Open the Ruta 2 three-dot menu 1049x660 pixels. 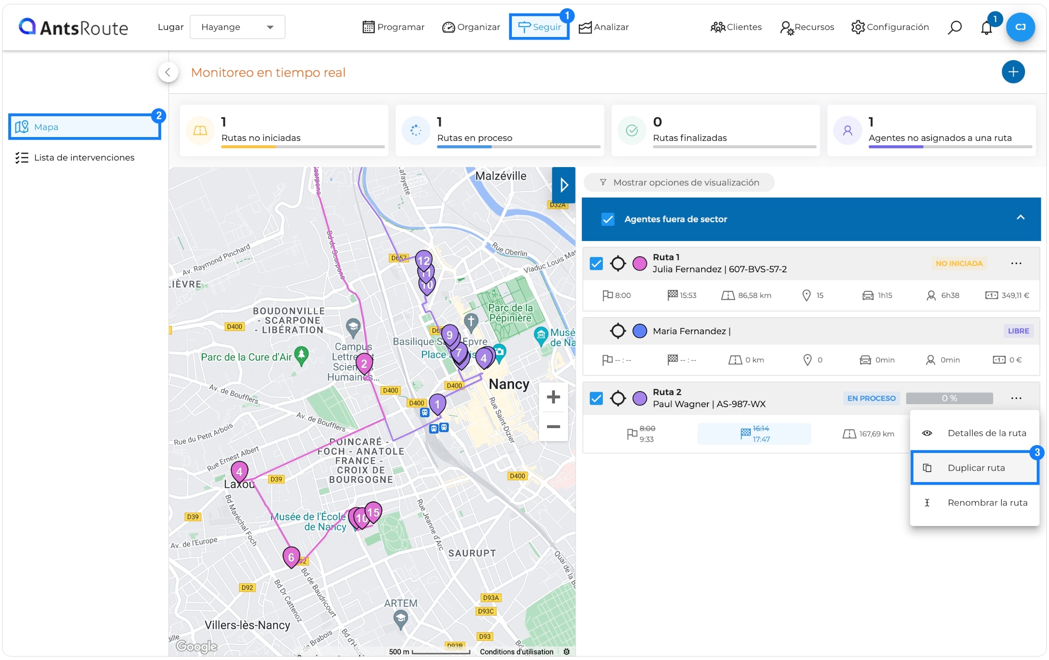tap(1016, 399)
